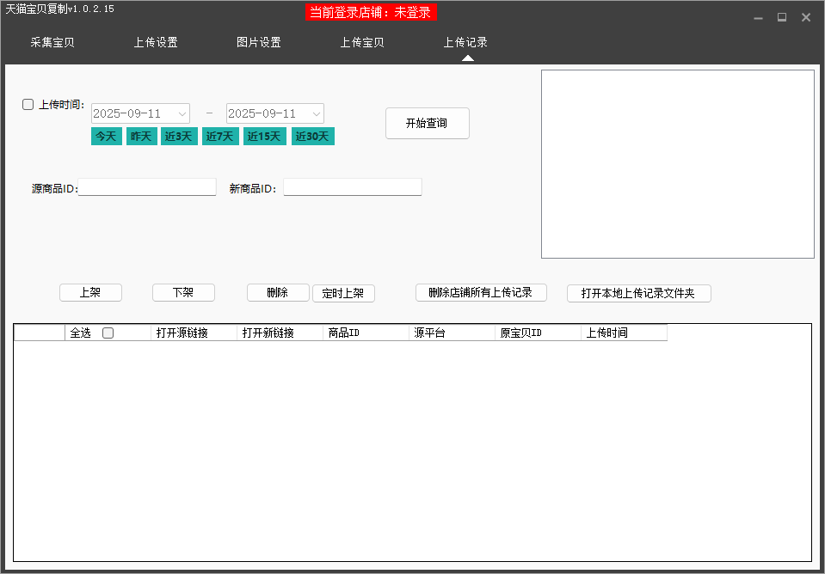Enable the 上传时间 filter checkbox
Screen dimensions: 825x574
point(28,105)
